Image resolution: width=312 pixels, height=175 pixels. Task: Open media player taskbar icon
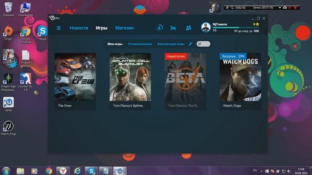[x=34, y=171]
